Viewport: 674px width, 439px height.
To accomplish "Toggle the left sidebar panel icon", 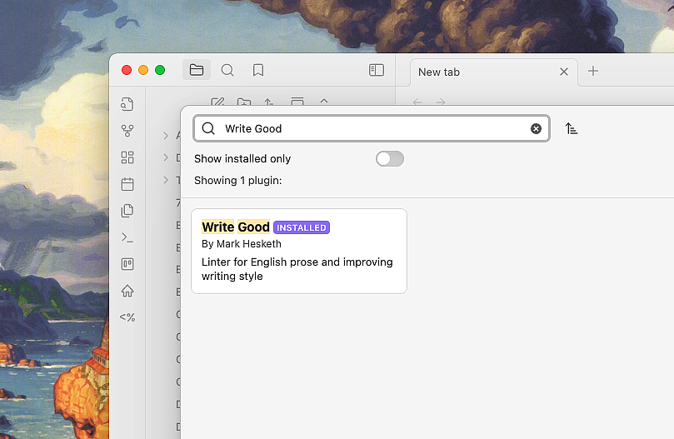I will pyautogui.click(x=376, y=70).
